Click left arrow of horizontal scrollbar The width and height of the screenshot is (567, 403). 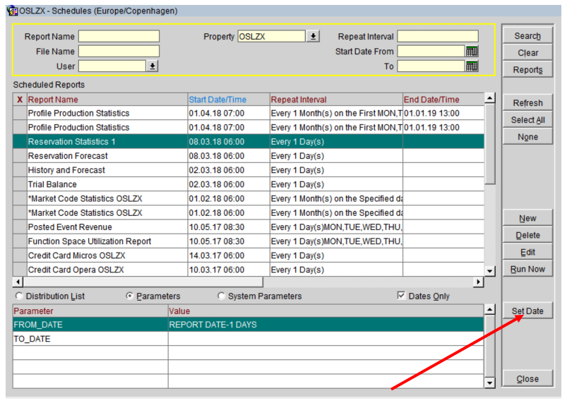tap(18, 282)
